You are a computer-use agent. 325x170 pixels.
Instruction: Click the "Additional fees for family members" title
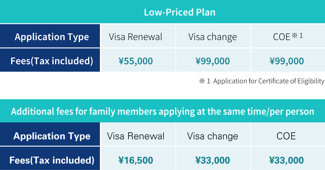pos(162,111)
